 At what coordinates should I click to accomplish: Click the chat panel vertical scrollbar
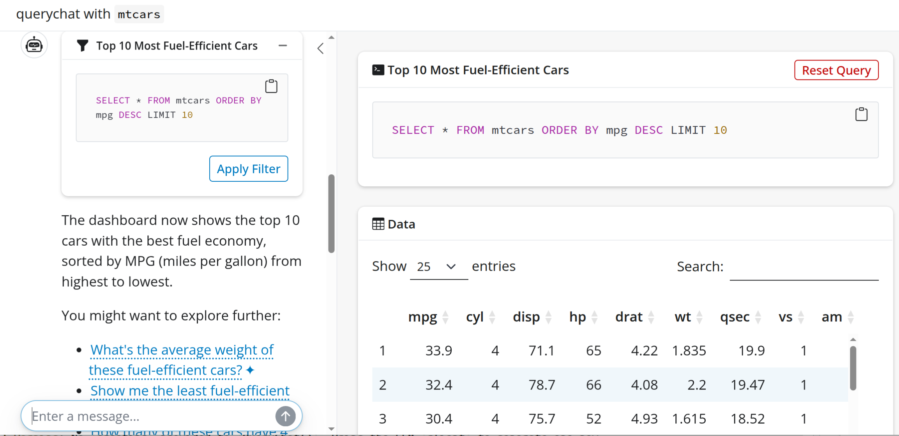tap(331, 213)
